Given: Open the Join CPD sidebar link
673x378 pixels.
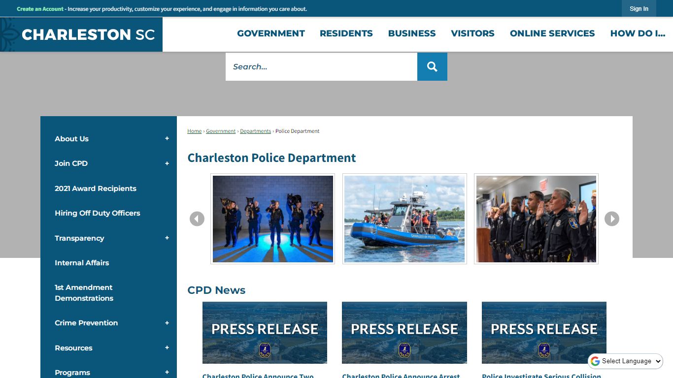Looking at the screenshot, I should click(71, 163).
